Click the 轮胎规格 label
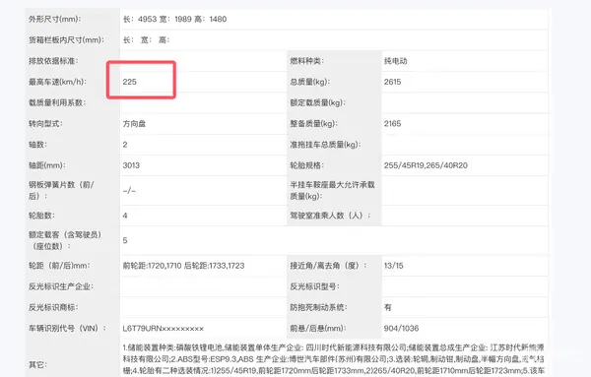This screenshot has width=591, height=377. tap(306, 165)
